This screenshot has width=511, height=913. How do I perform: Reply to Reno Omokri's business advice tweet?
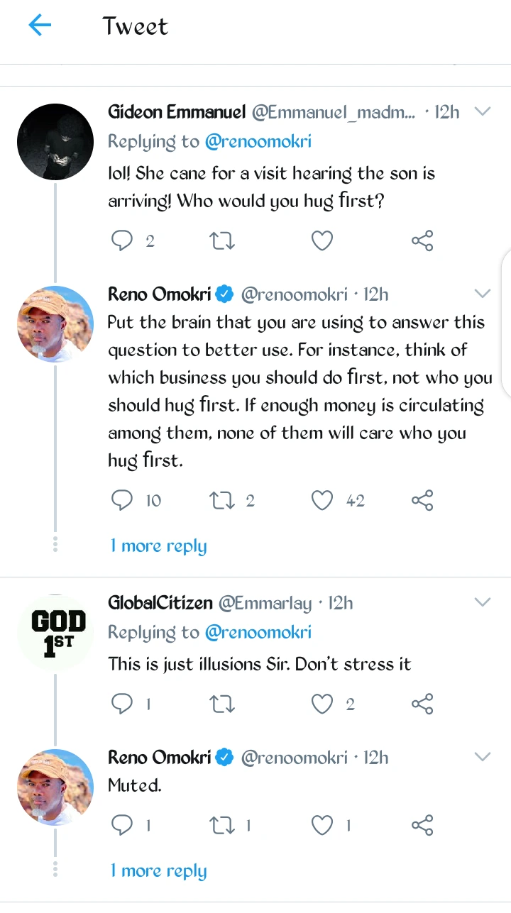[x=123, y=501]
